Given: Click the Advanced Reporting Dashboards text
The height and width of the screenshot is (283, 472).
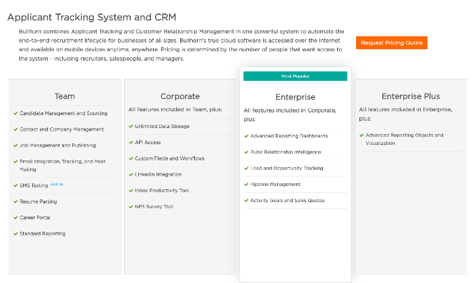Looking at the screenshot, I should pos(289,136).
